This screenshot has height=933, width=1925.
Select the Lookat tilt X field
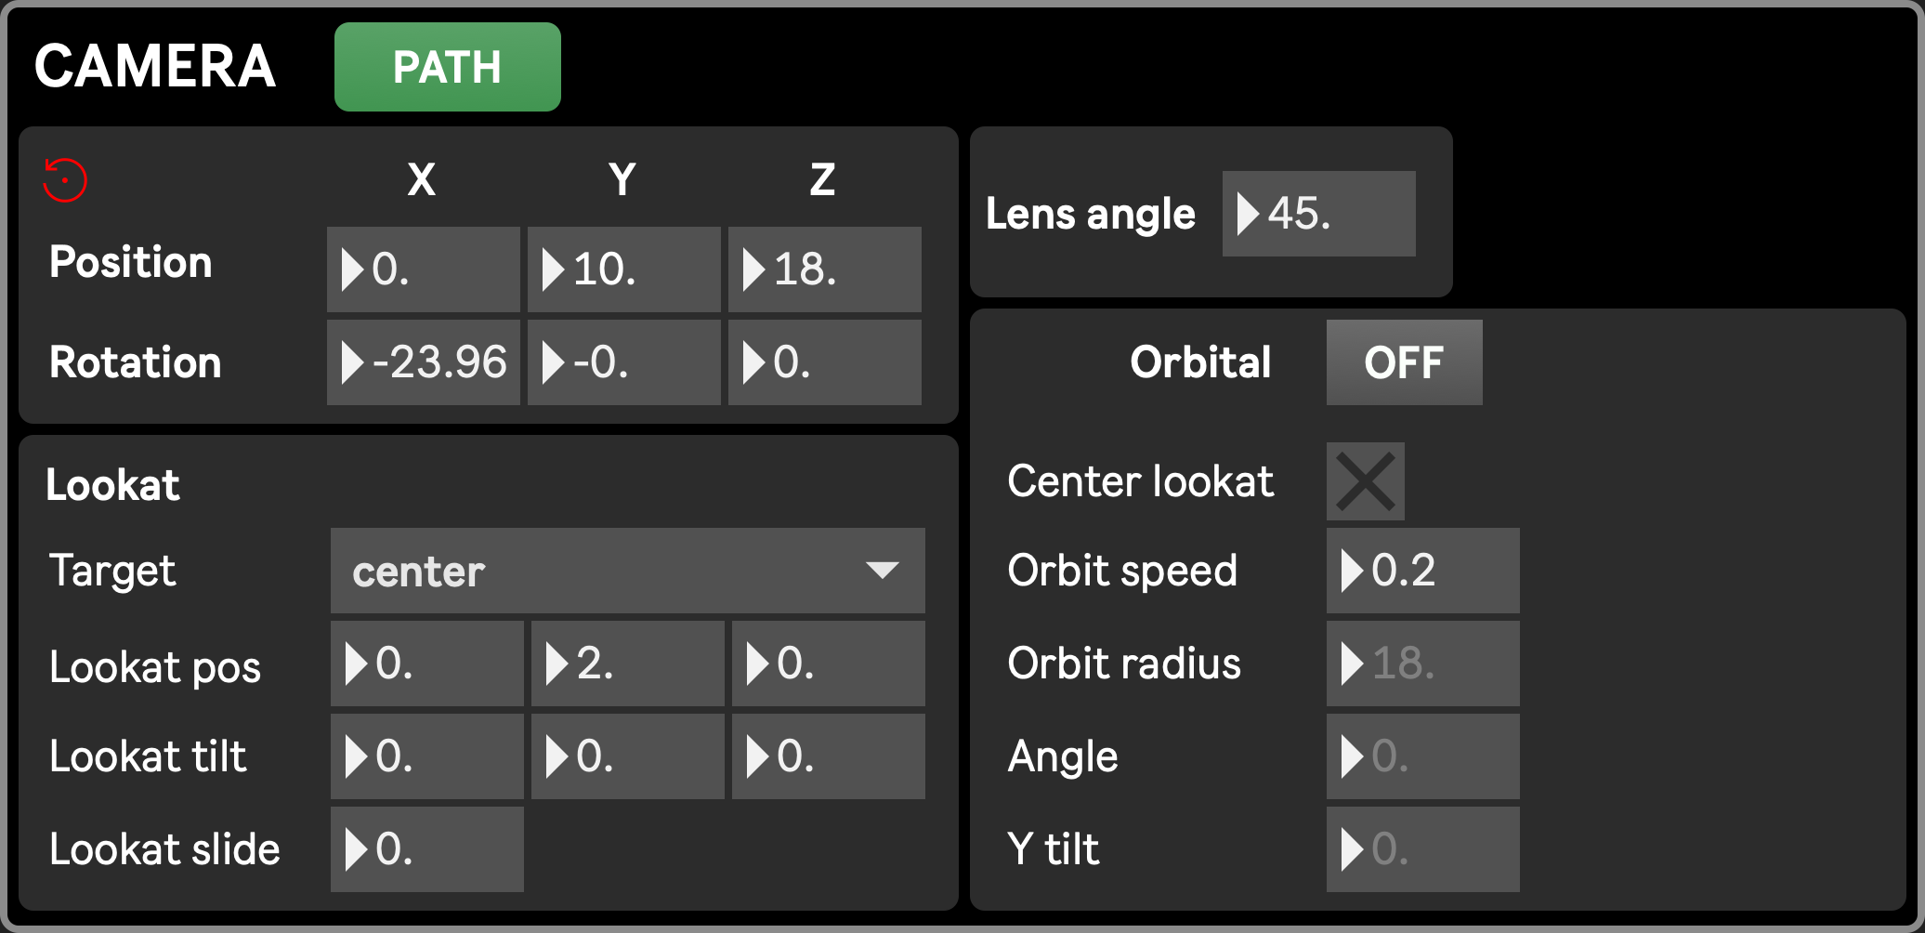426,756
